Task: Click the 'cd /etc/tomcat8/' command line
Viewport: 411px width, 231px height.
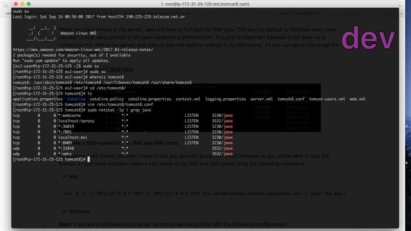Action: click(69, 88)
